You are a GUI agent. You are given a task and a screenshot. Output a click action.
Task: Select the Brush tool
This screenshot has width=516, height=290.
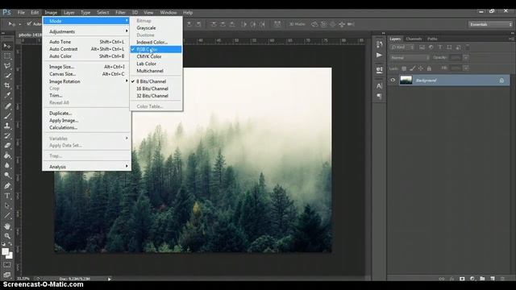7,116
